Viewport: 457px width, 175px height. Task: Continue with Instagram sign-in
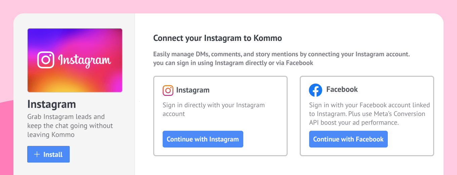tap(203, 139)
